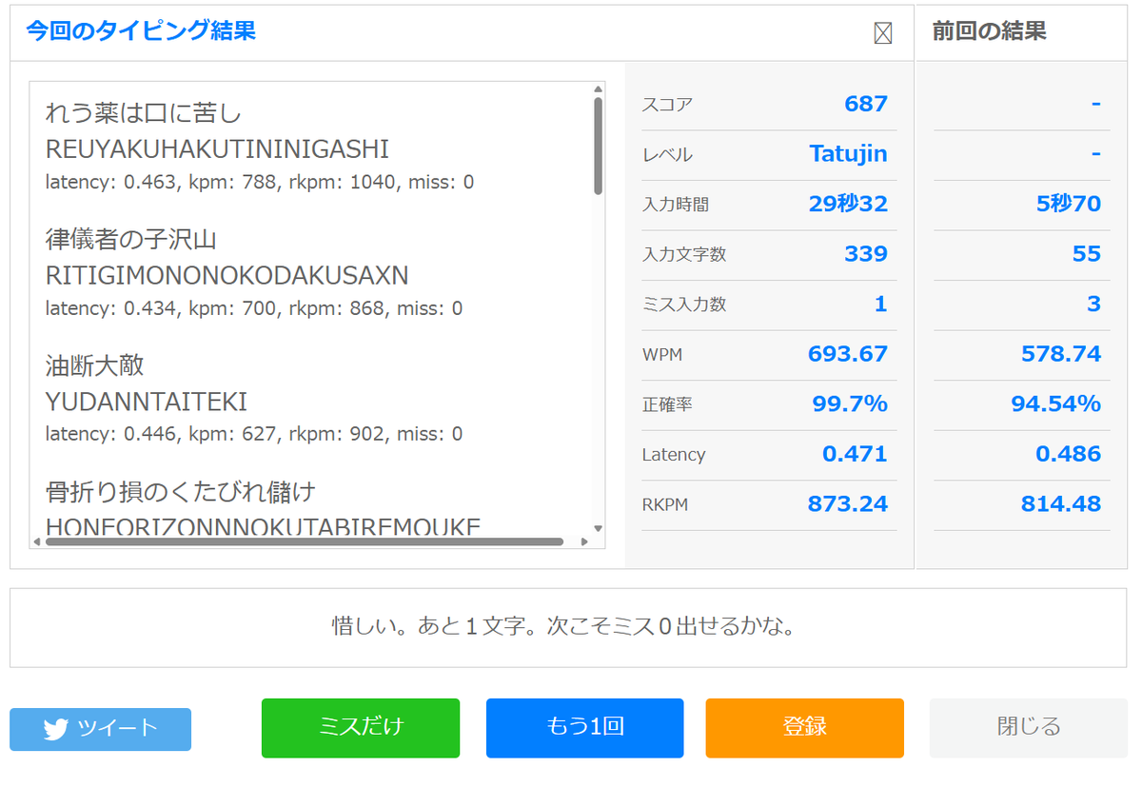Click the input character count 339
Screen dimensions: 1142x787
click(866, 254)
